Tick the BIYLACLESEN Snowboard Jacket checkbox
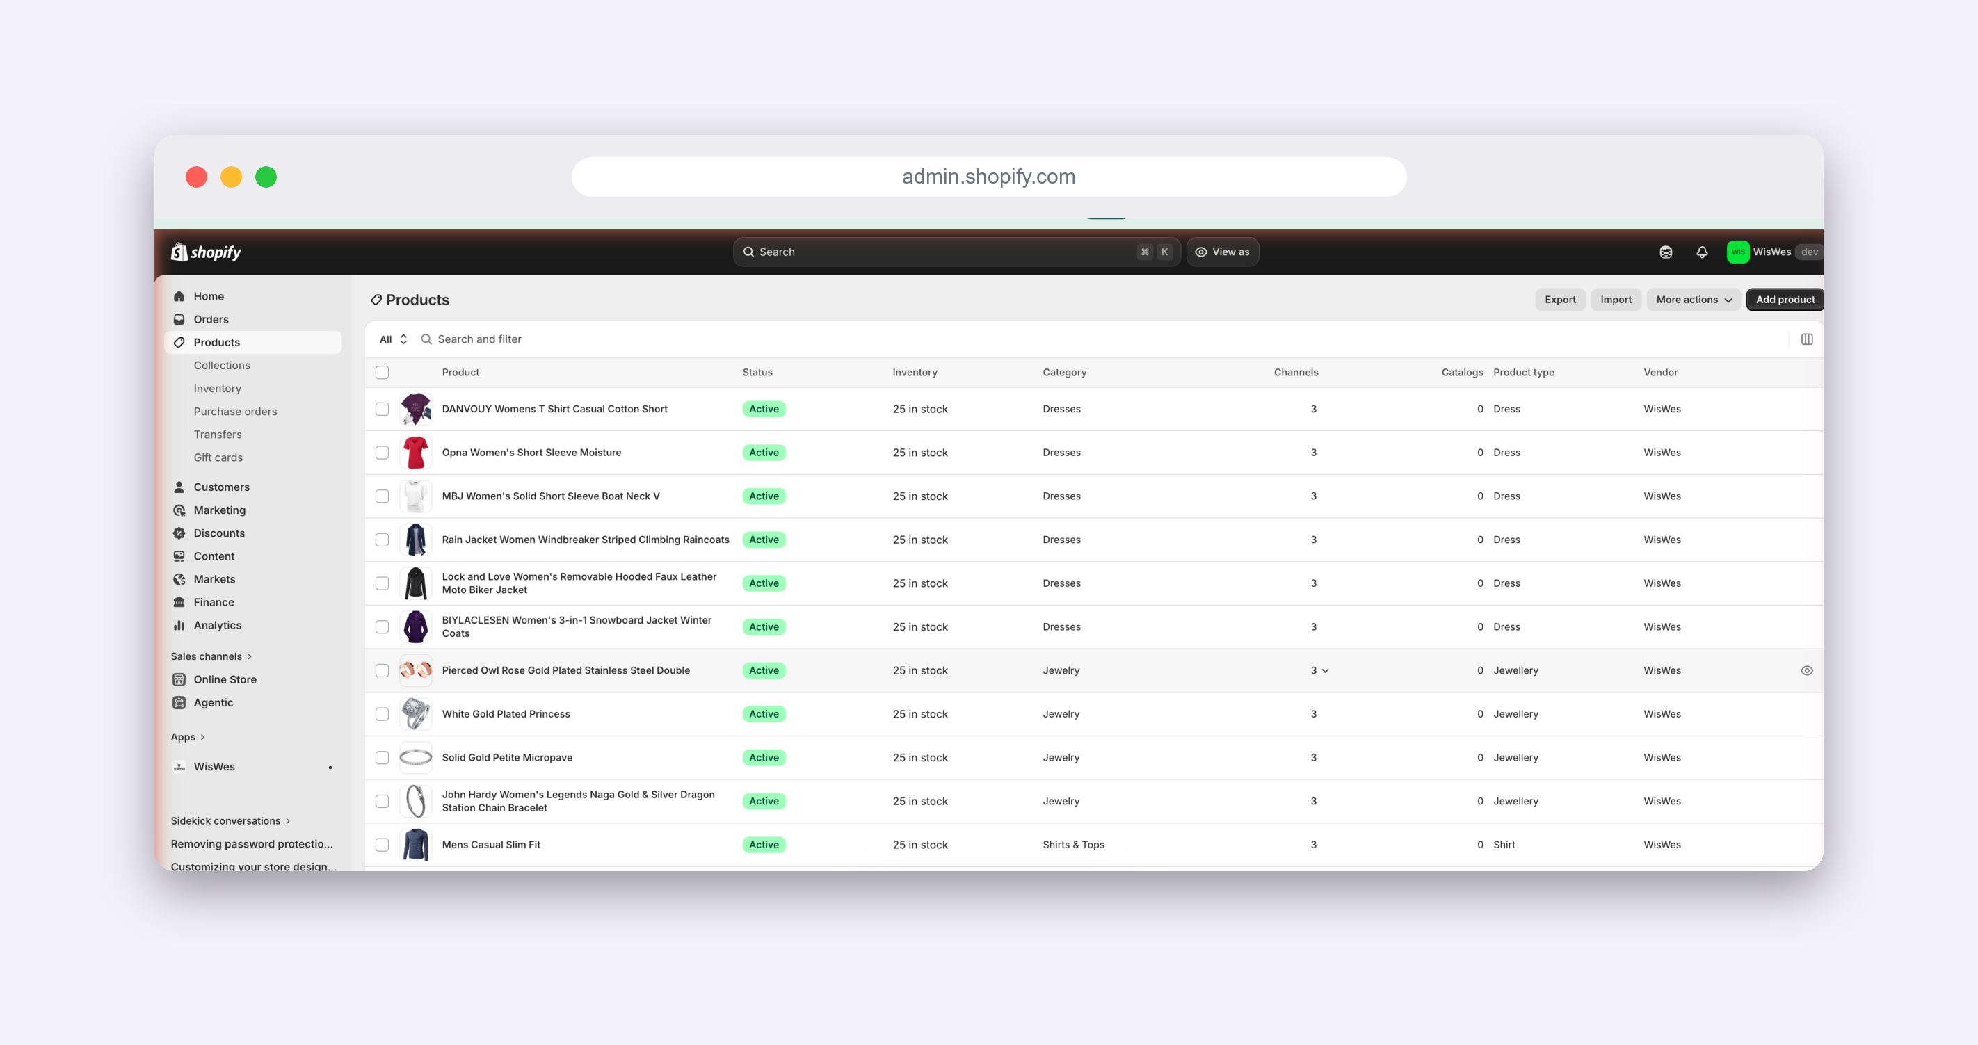This screenshot has width=1978, height=1045. coord(382,627)
